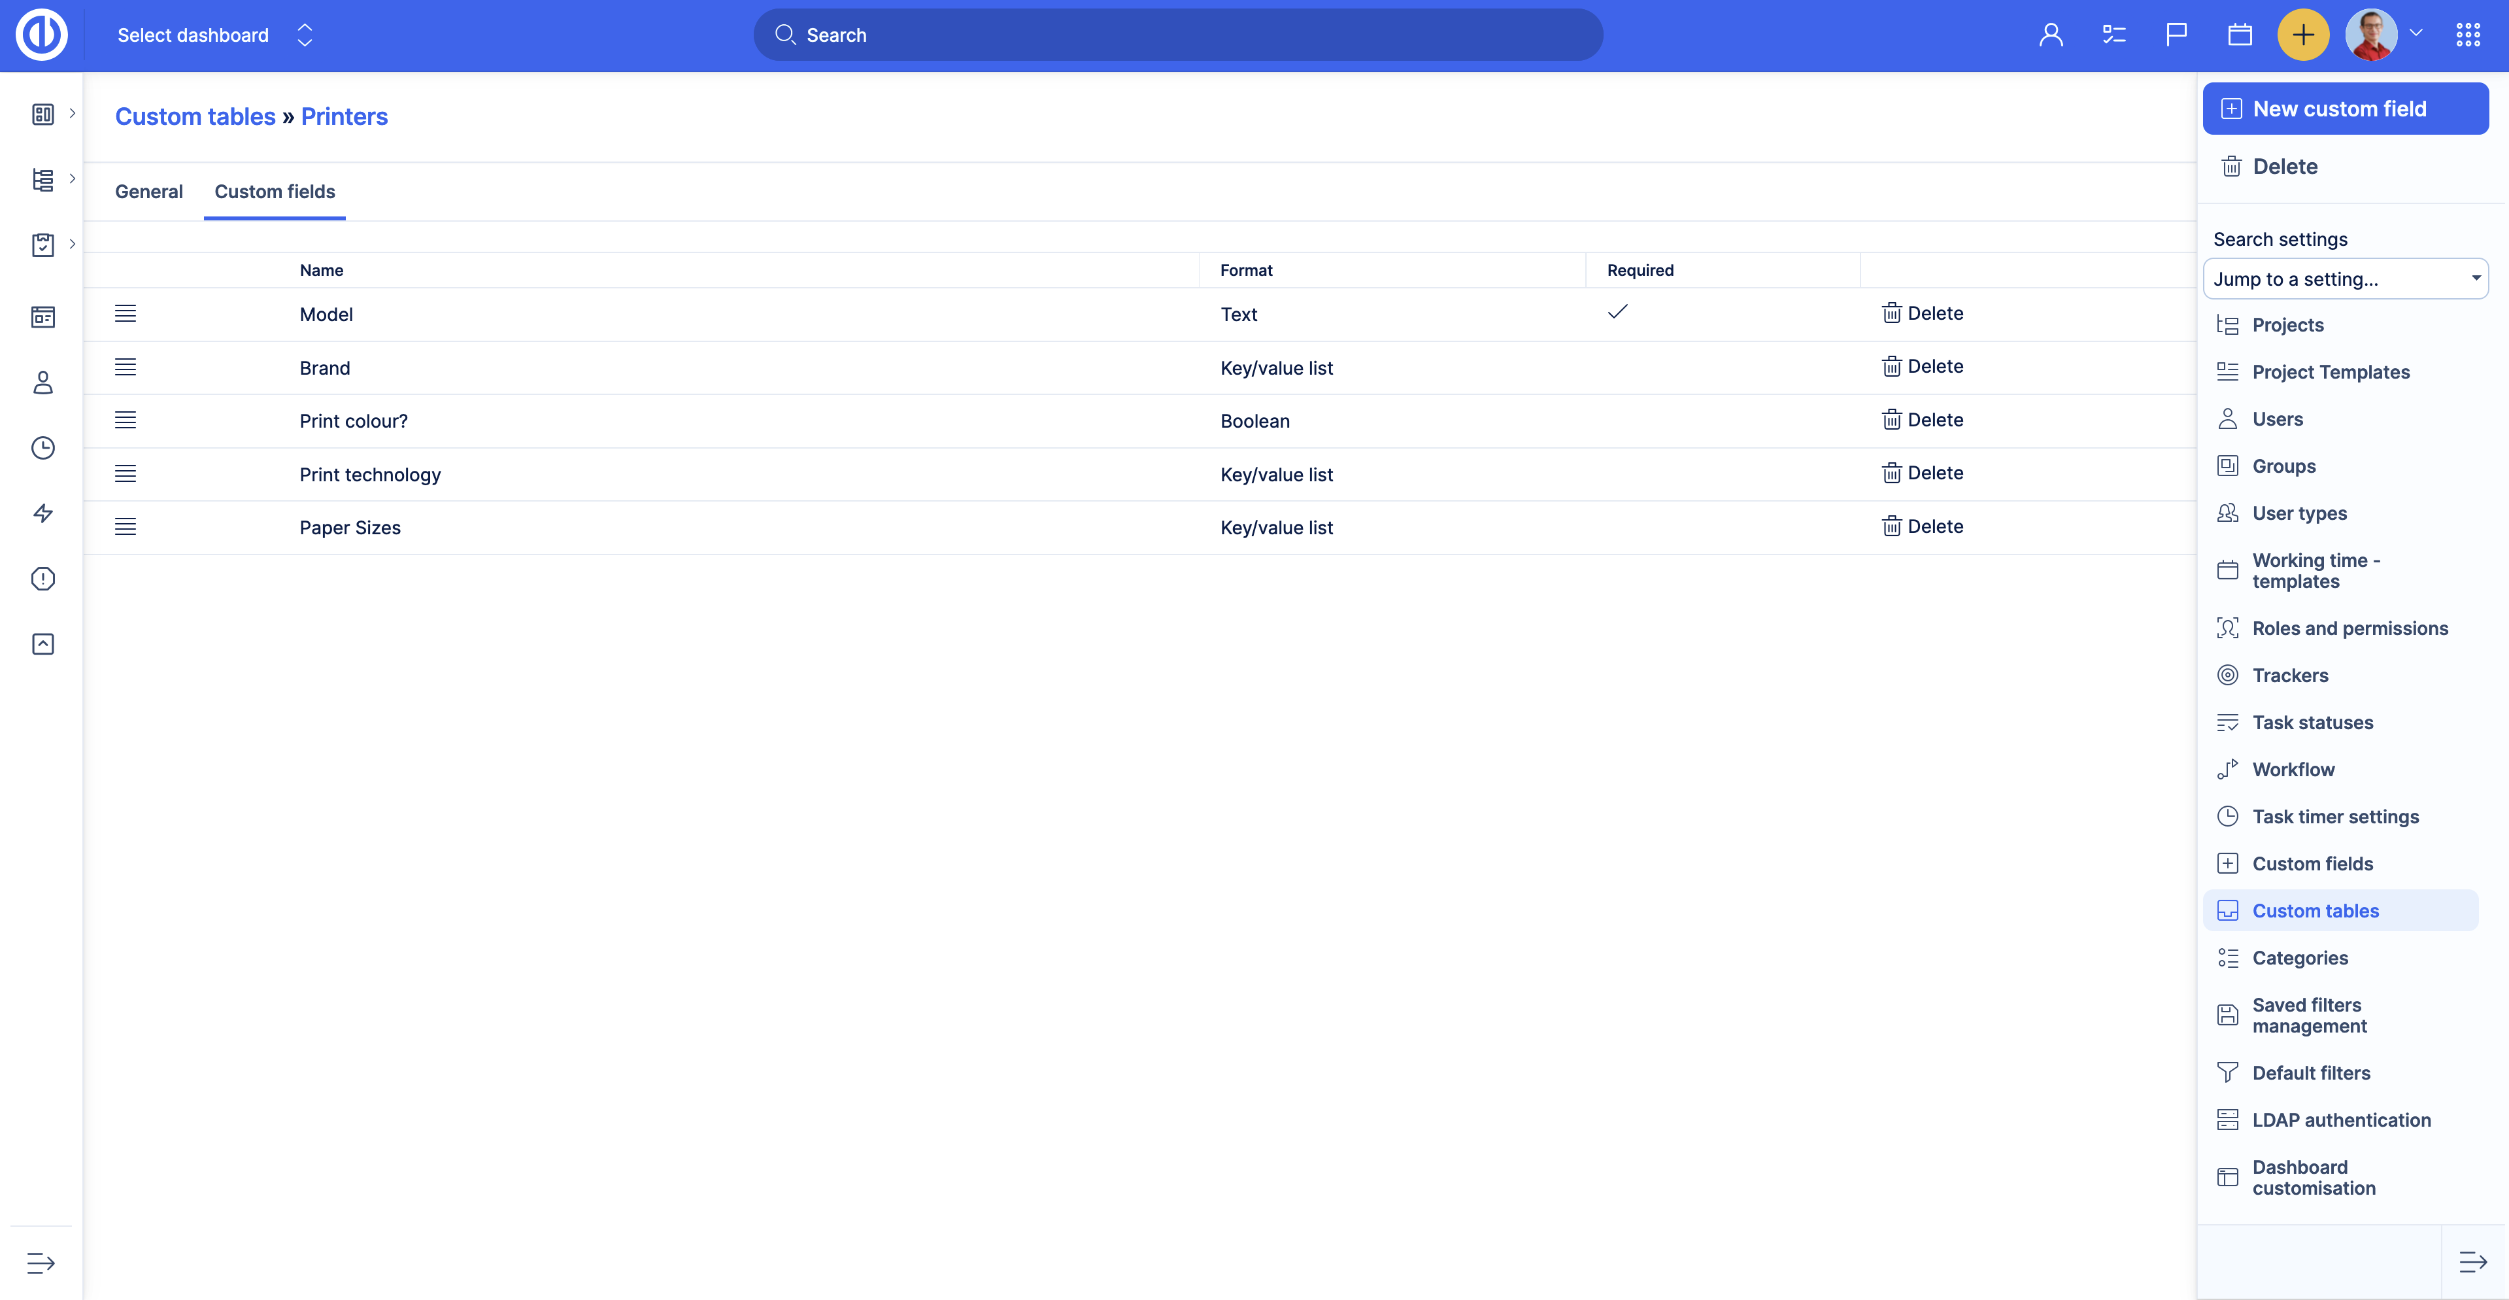Open the nine-dot apps grid menu
2509x1300 pixels.
point(2467,35)
